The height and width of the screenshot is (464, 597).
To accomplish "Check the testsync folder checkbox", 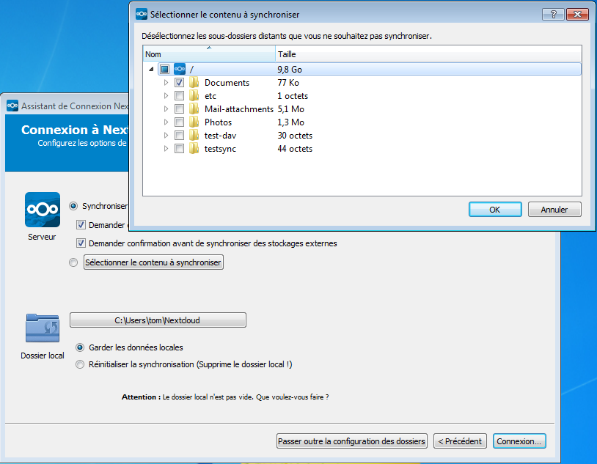I will point(180,148).
